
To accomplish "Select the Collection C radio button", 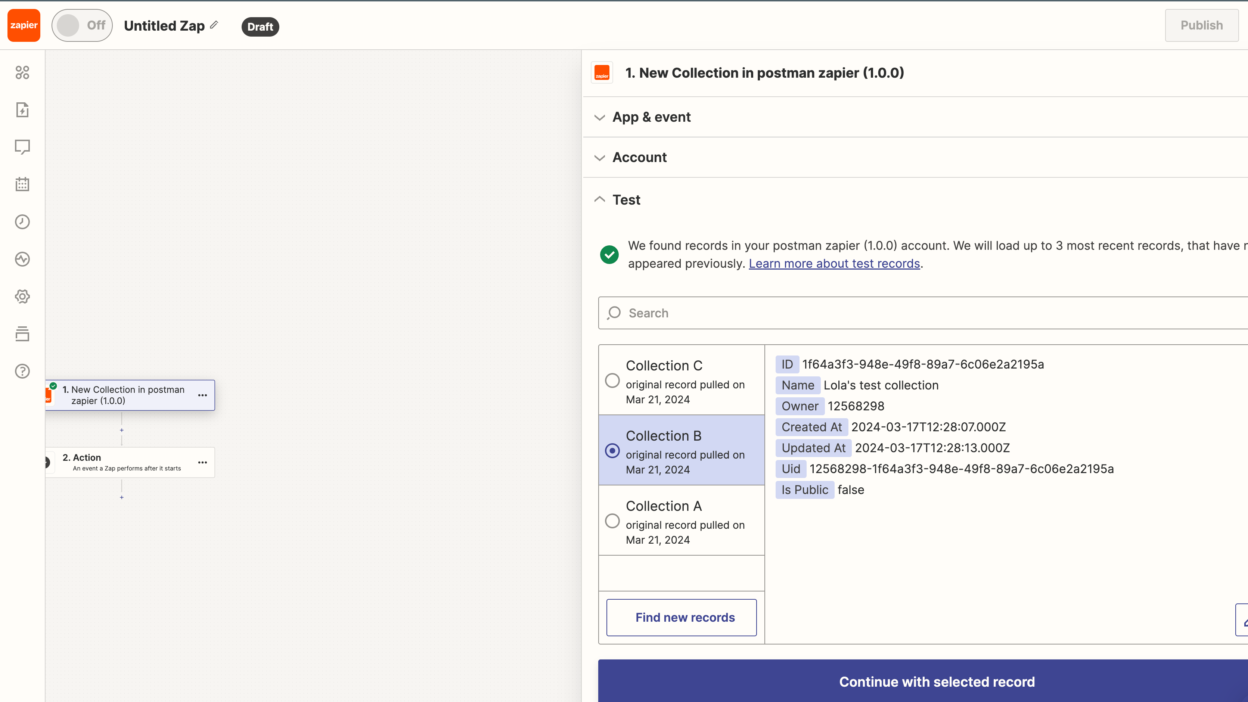I will pos(612,381).
